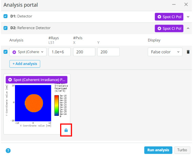Uncheck the D2 Reference Detector checkbox

point(5,28)
